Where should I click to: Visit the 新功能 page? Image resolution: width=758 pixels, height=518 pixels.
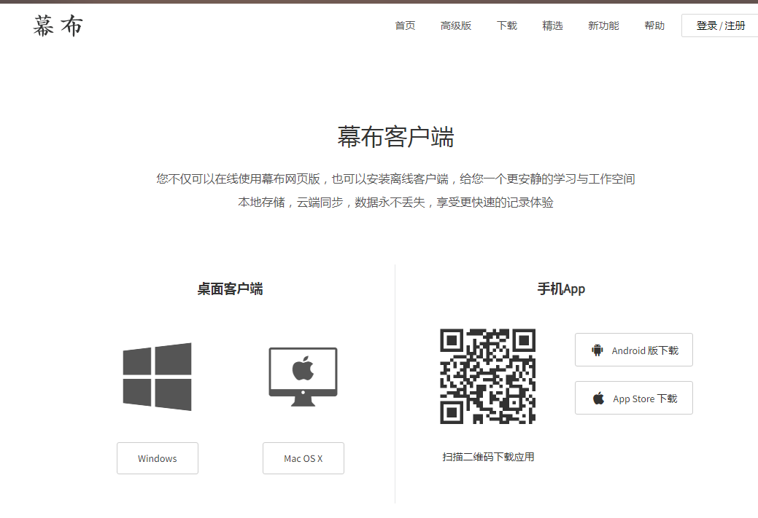click(603, 25)
